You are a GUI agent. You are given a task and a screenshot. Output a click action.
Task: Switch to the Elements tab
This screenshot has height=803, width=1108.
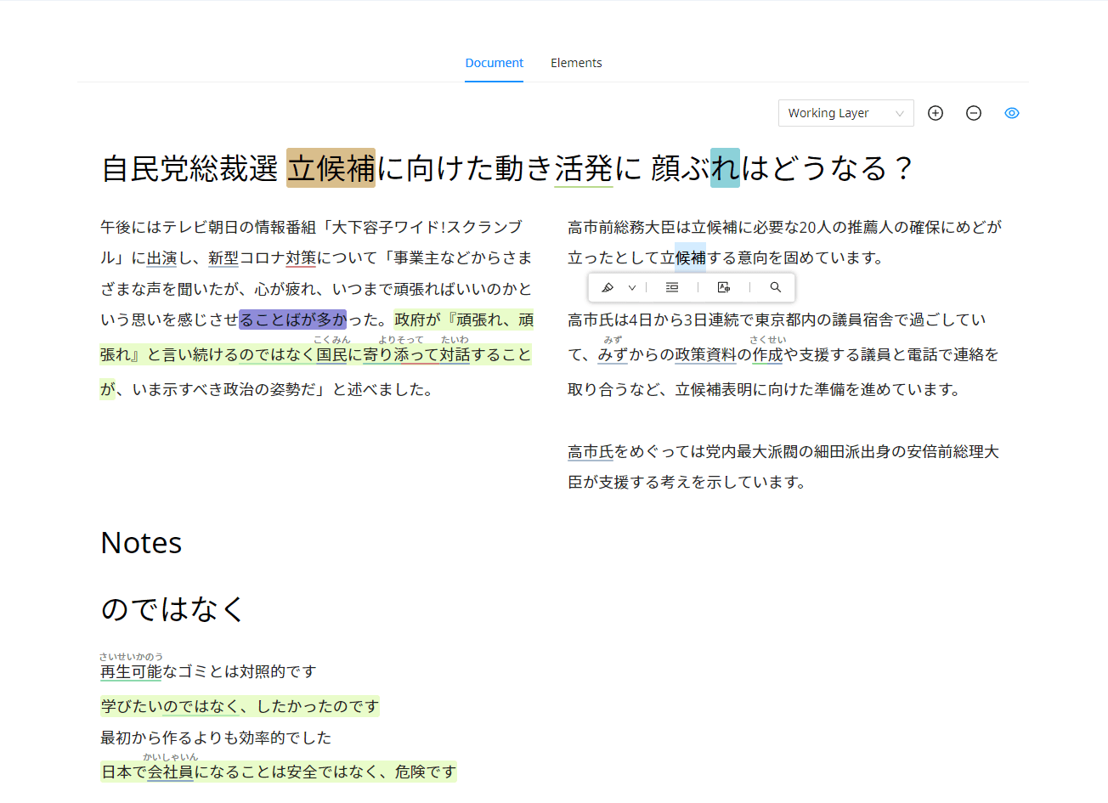point(576,63)
